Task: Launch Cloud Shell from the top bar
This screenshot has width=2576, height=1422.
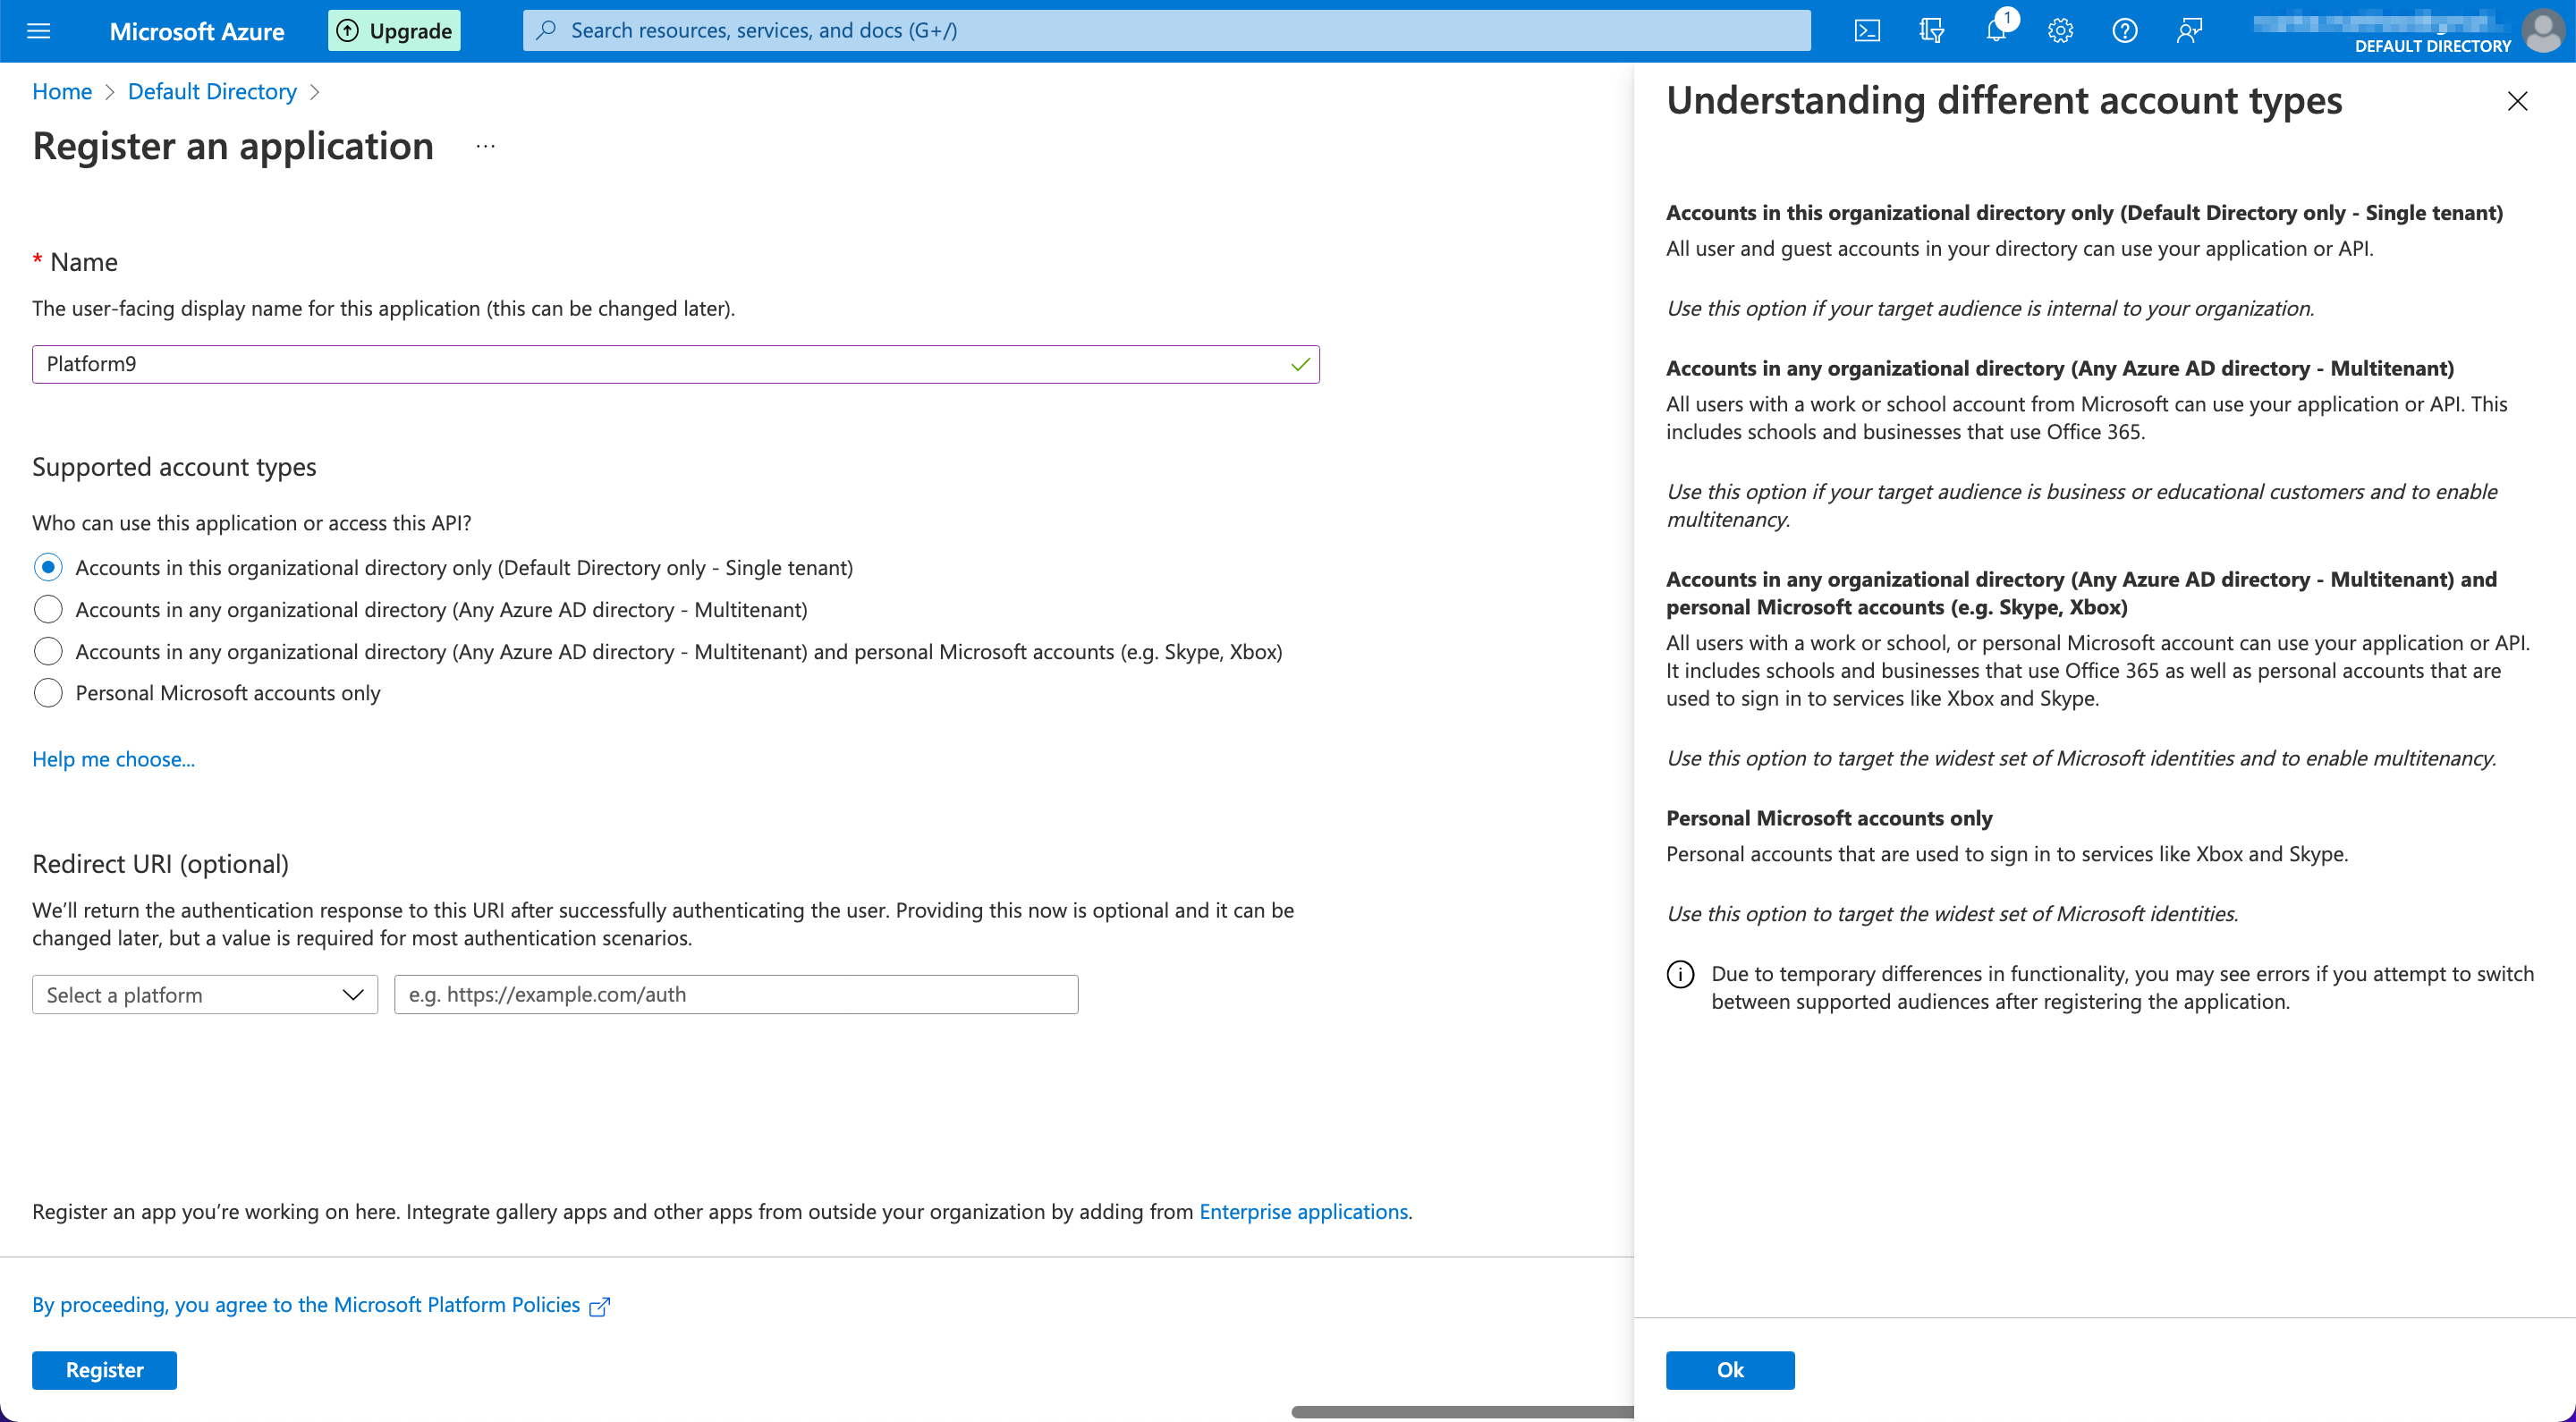Action: click(1866, 31)
